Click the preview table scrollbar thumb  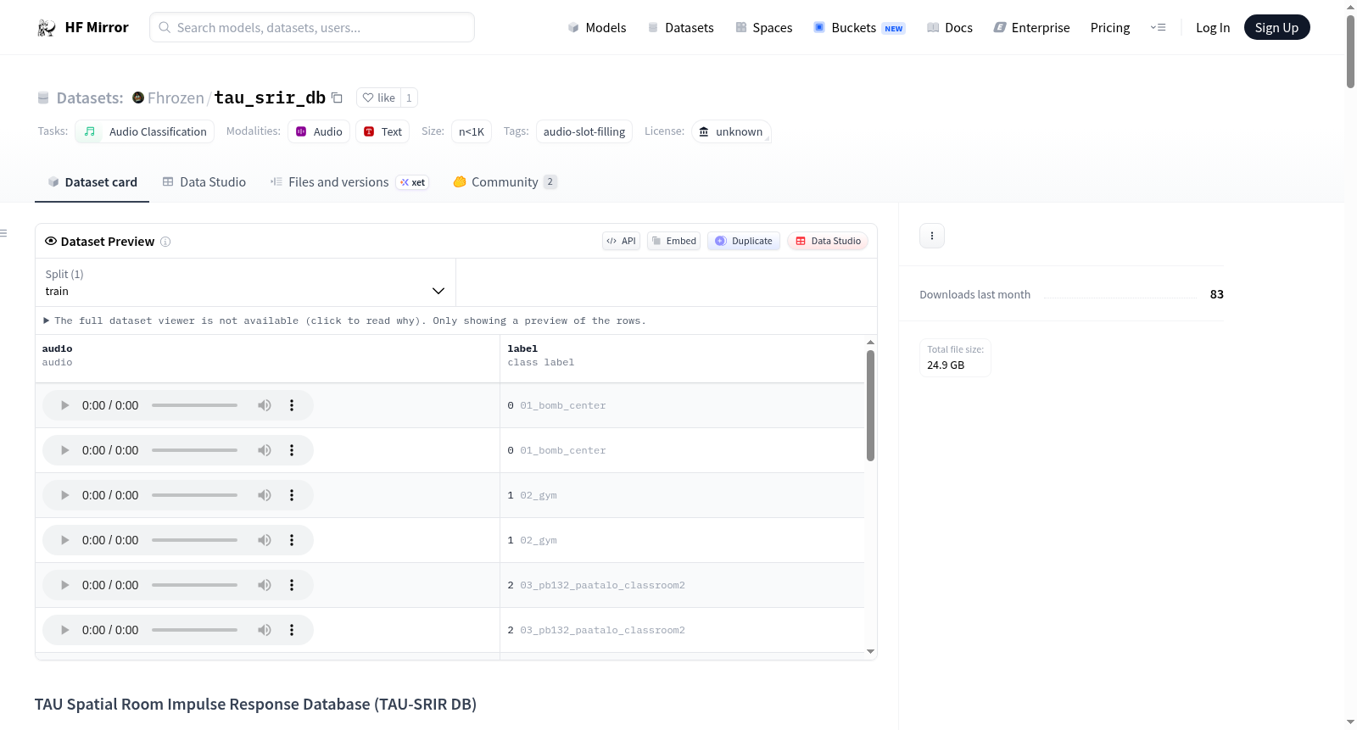click(870, 405)
